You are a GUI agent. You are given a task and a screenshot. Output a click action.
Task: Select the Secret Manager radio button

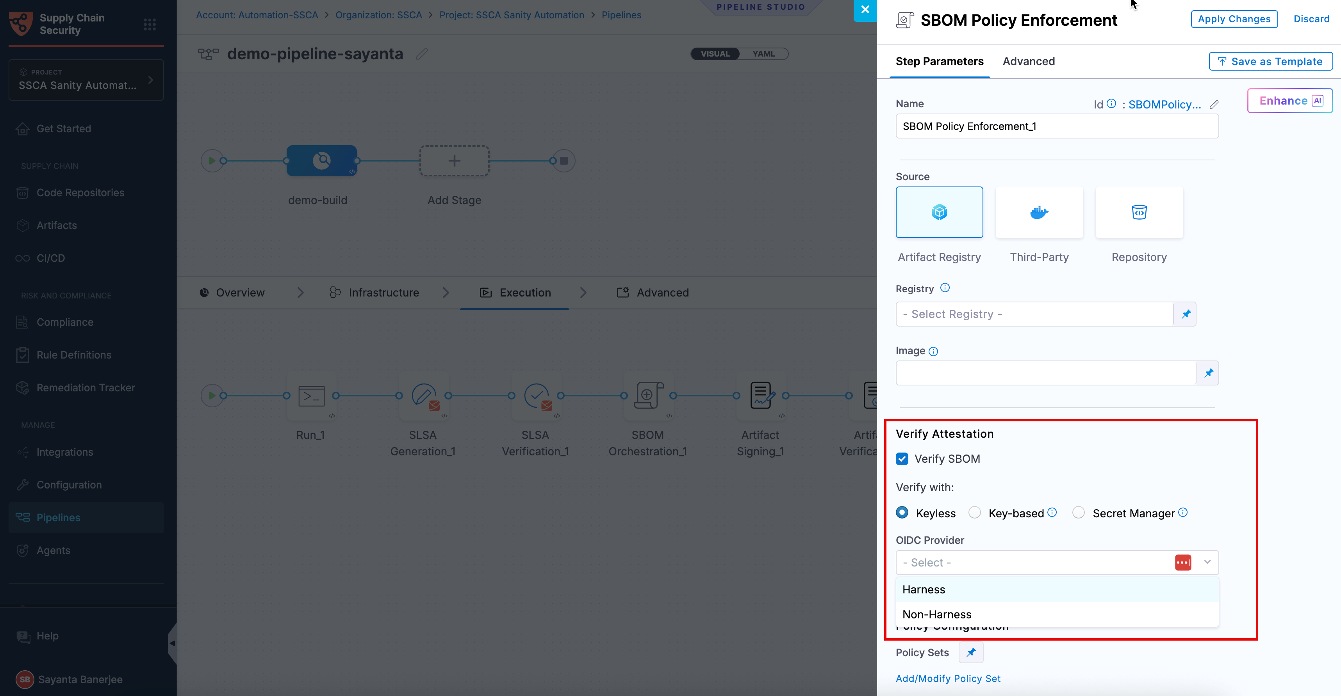(x=1079, y=513)
